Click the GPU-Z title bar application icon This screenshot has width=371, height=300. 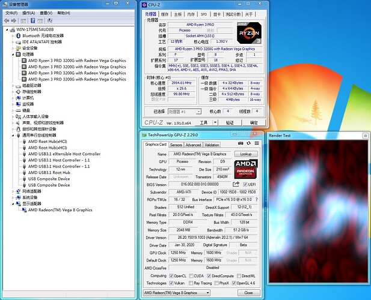(x=144, y=135)
